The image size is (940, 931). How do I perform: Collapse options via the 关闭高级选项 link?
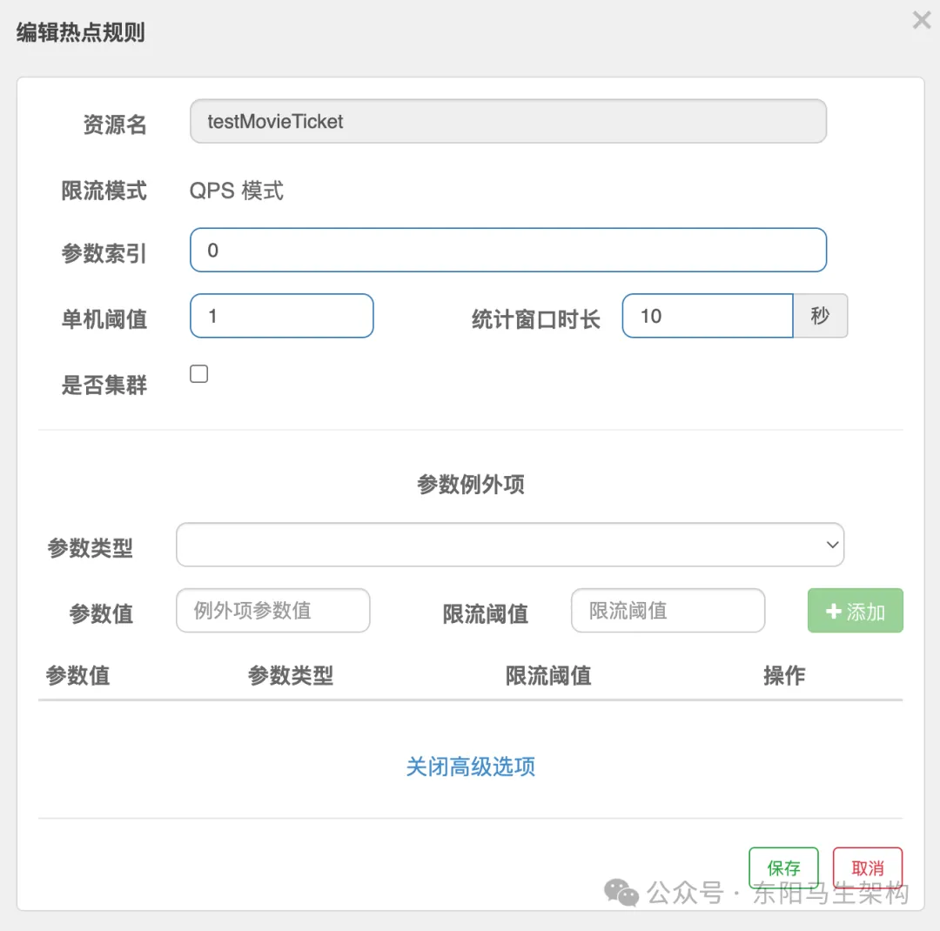point(470,767)
